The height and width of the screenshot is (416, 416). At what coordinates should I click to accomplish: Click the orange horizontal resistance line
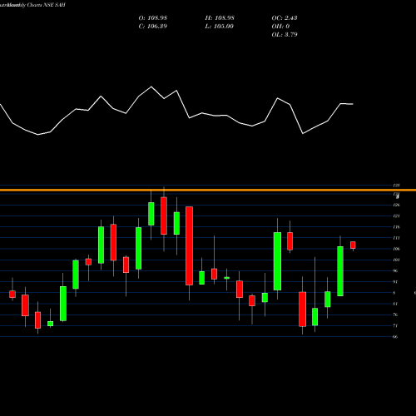[208, 190]
